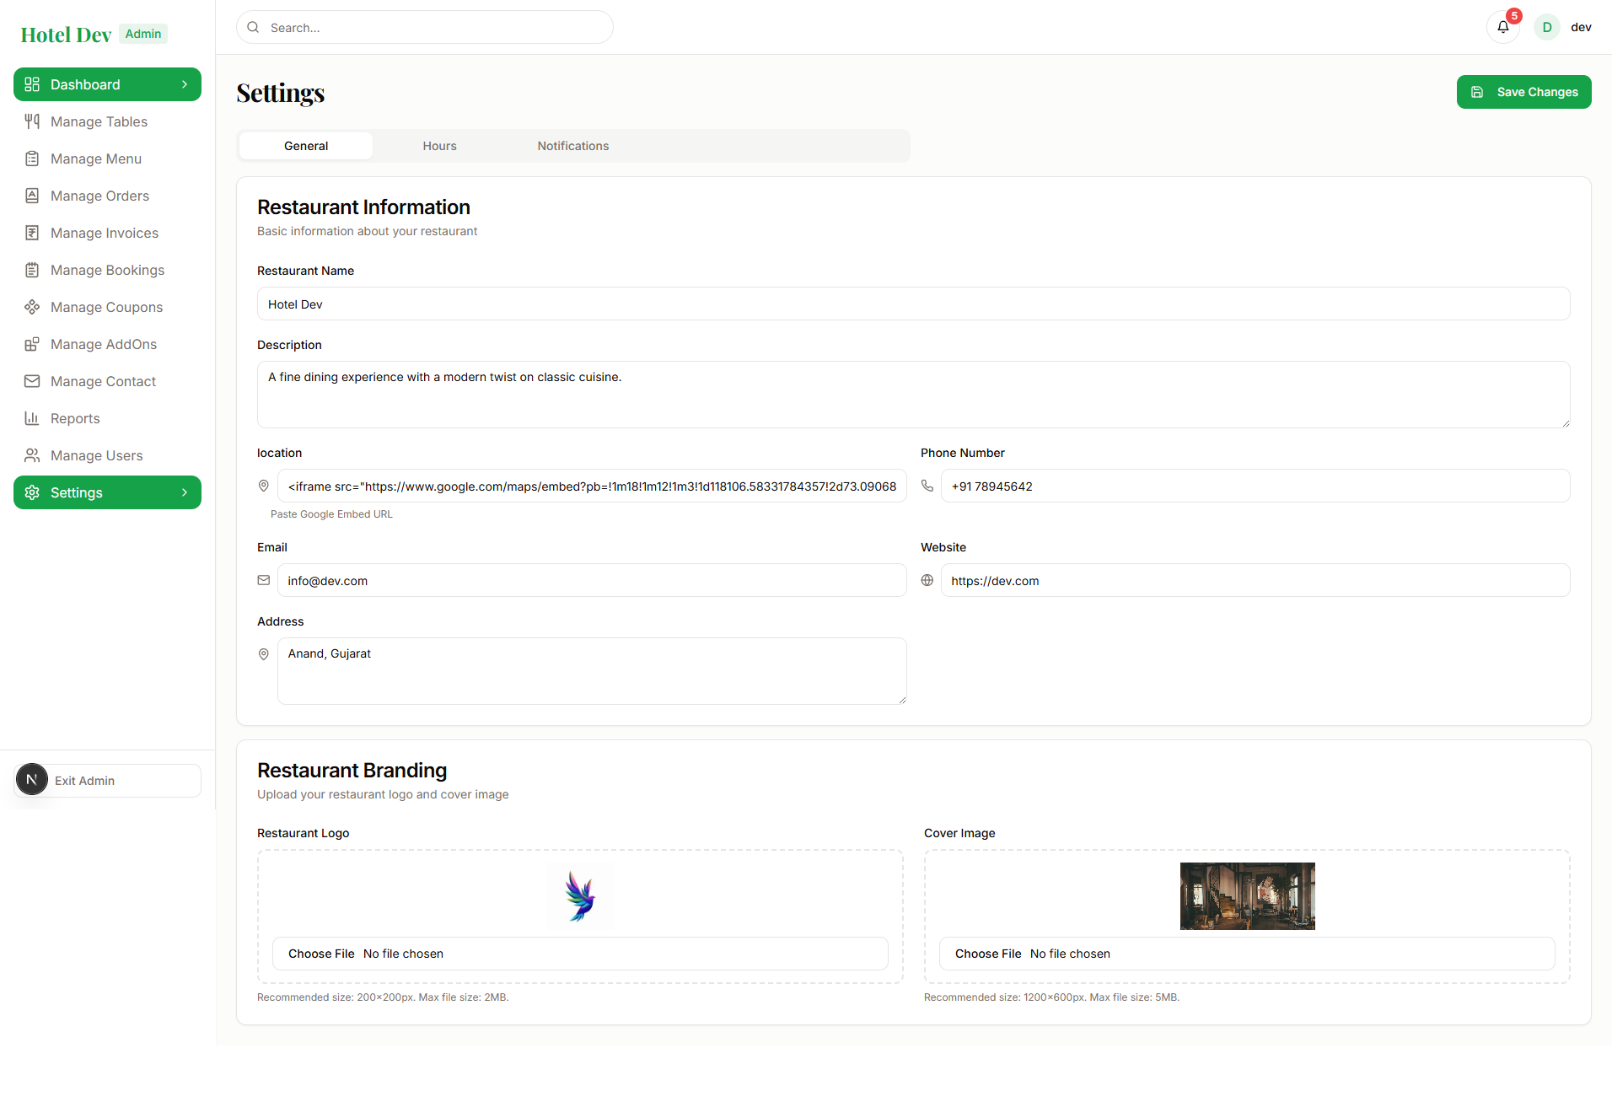The height and width of the screenshot is (1118, 1612).
Task: Click Exit Admin button
Action: pyautogui.click(x=108, y=781)
